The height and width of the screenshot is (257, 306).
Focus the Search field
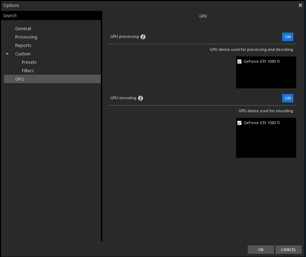52,15
